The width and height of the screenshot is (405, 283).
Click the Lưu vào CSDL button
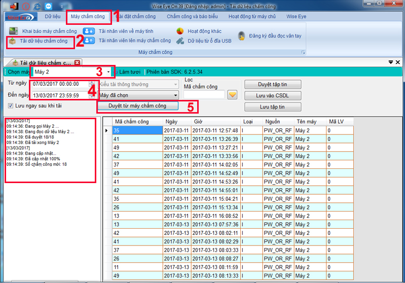(x=273, y=95)
